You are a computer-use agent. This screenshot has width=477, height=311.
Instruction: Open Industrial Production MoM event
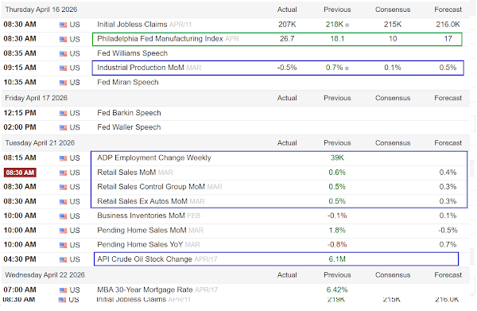pyautogui.click(x=141, y=68)
